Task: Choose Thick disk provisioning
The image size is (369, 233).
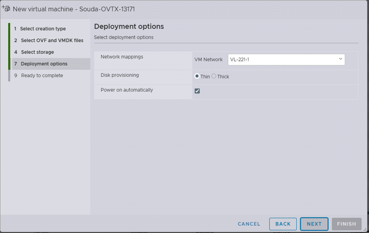Action: coord(214,76)
